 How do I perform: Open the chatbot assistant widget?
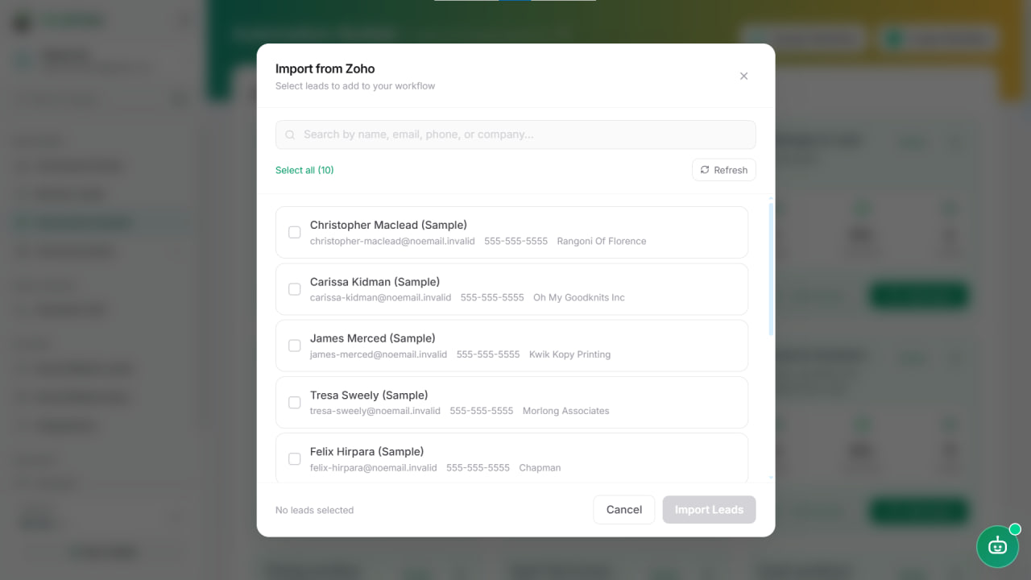(x=997, y=546)
